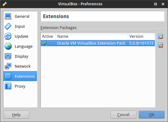Click the Help button

click(16, 115)
